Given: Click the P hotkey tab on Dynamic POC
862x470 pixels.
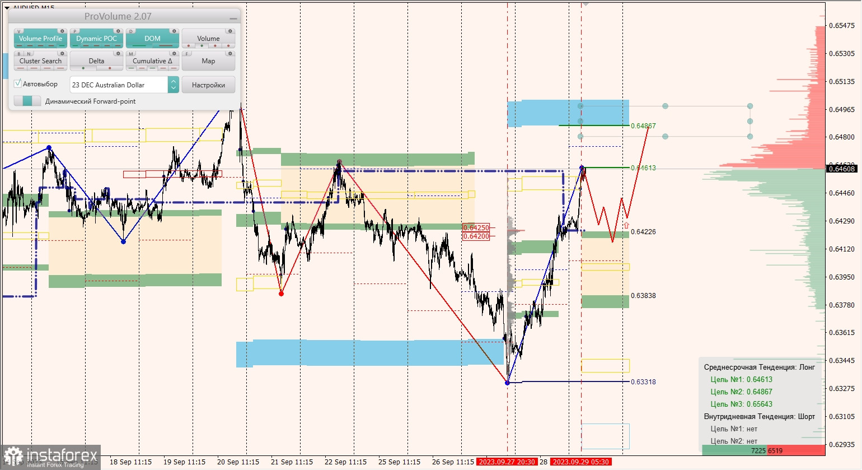Looking at the screenshot, I should (75, 31).
